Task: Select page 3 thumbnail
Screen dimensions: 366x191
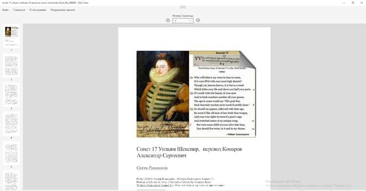Action: (11, 95)
